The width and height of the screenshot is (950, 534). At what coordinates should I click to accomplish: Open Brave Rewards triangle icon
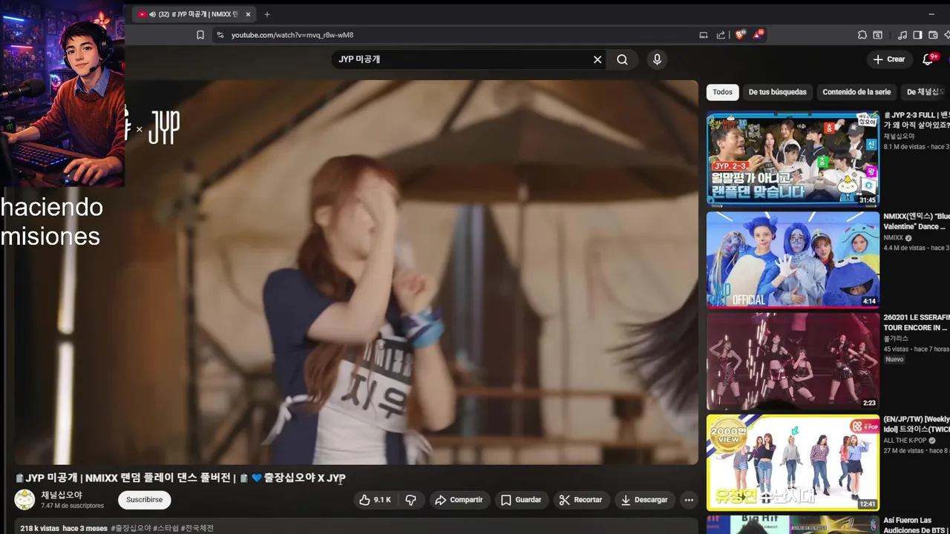click(758, 34)
